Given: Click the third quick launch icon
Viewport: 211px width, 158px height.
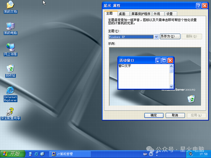Looking at the screenshot, I should 42,154.
